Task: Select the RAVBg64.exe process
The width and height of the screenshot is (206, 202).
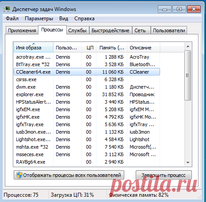Action: pyautogui.click(x=87, y=162)
